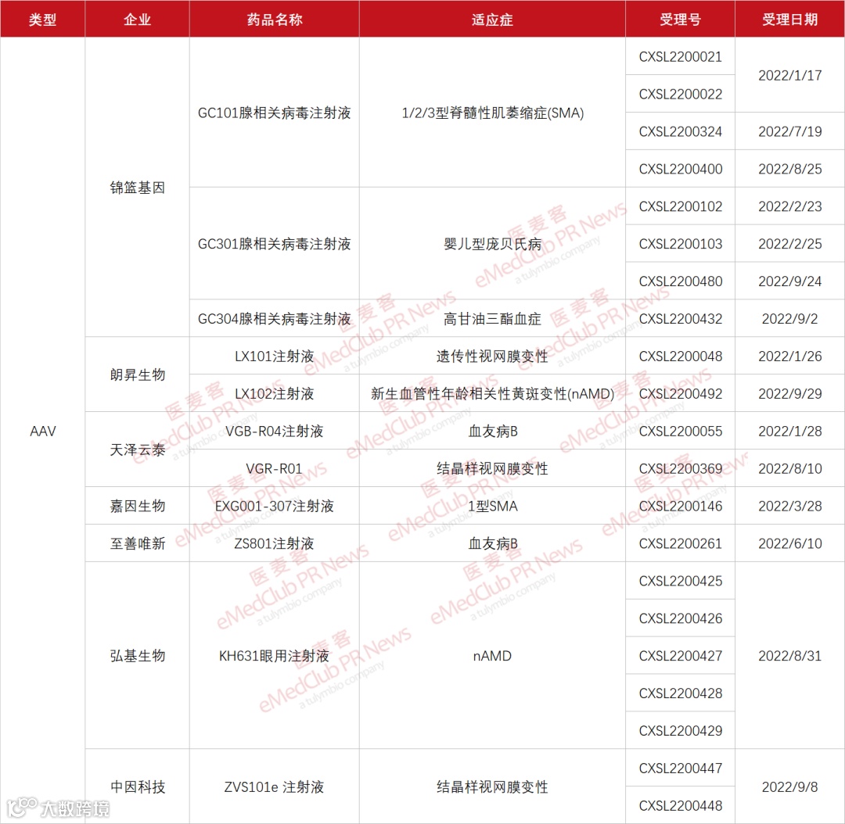Click acceptance number CXSL2200429

[x=680, y=730]
